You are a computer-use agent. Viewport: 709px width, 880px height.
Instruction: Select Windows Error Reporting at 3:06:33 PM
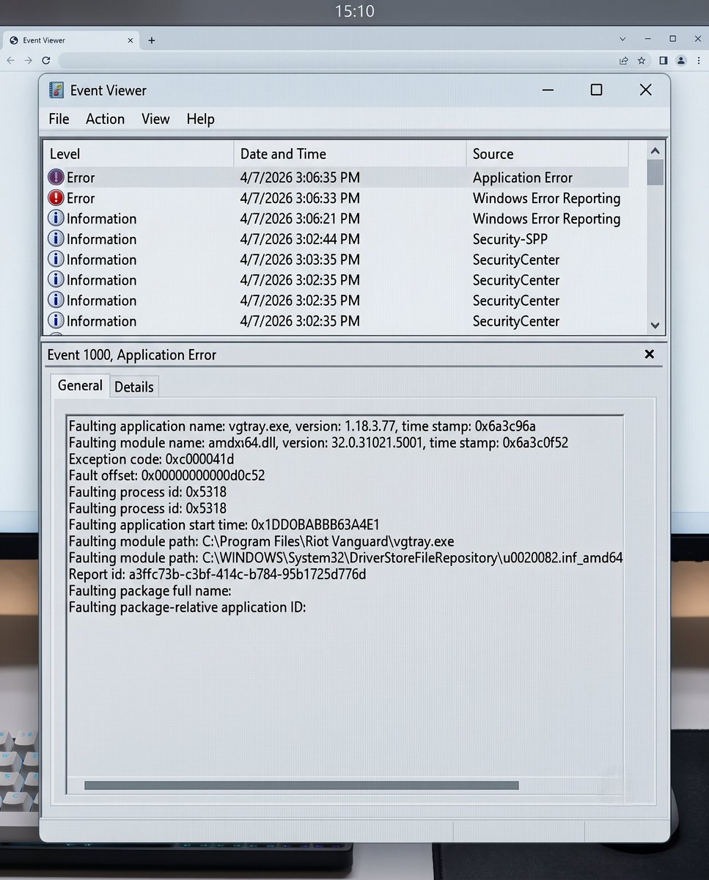coord(546,198)
